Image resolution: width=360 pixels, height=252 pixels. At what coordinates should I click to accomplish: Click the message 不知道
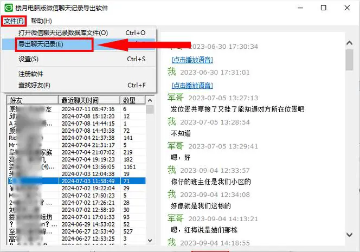coord(181,133)
